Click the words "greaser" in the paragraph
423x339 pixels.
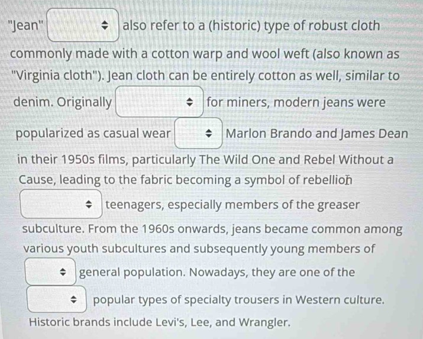tap(339, 205)
